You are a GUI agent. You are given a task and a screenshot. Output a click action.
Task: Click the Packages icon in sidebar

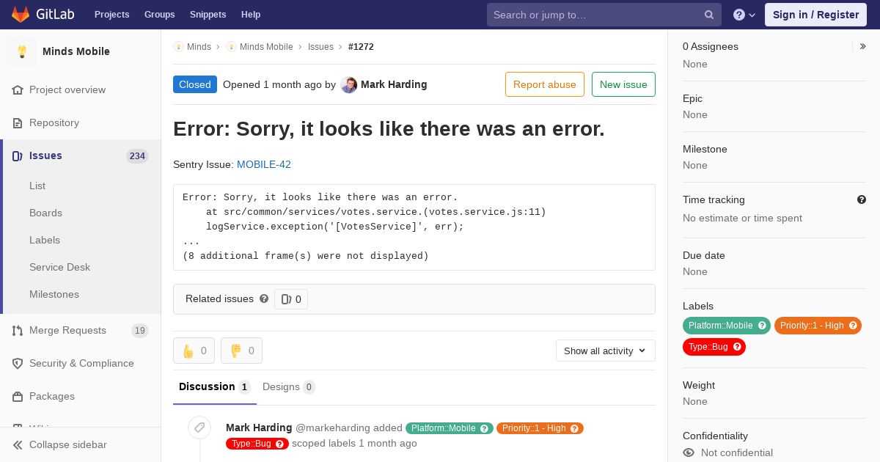18,396
